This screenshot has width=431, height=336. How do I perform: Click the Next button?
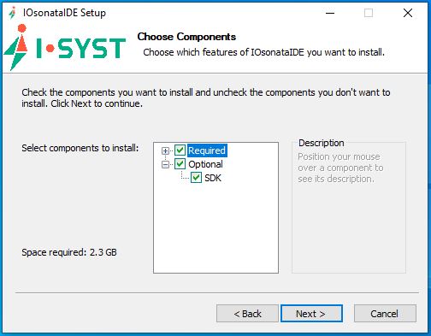pos(311,314)
